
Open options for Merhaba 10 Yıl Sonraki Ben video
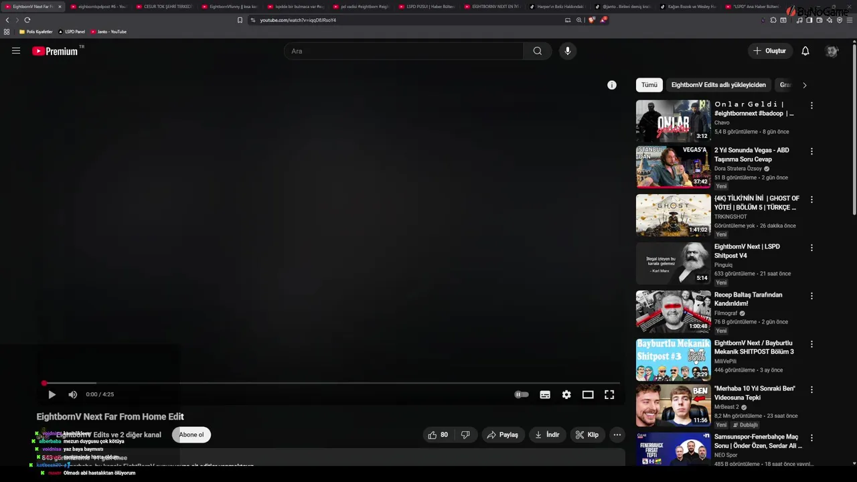[811, 390]
